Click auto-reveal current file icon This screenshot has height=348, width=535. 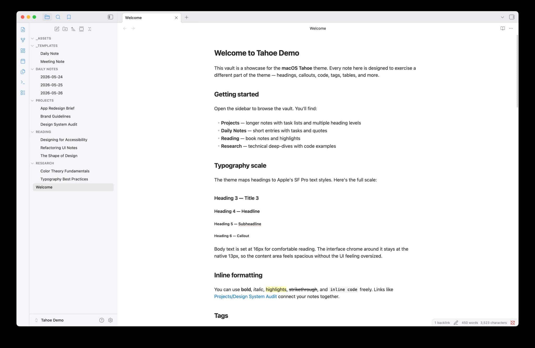coord(82,29)
